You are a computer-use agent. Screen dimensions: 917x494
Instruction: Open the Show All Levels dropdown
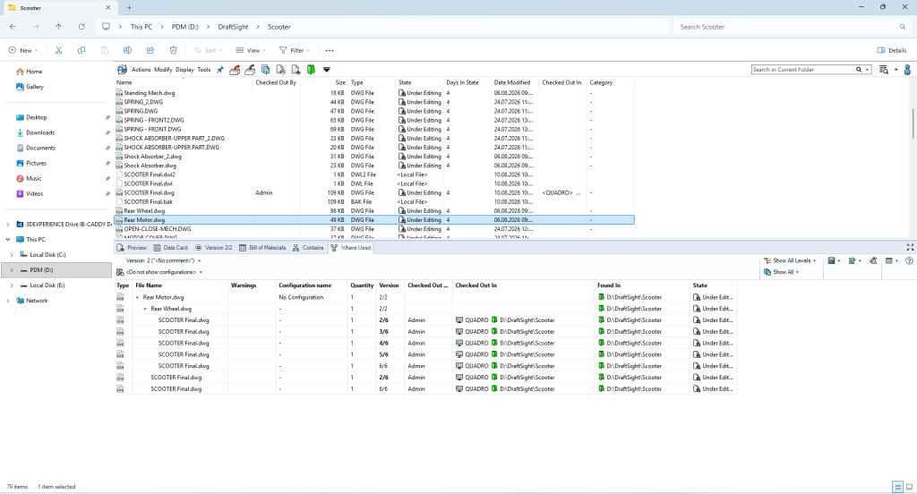pyautogui.click(x=790, y=260)
